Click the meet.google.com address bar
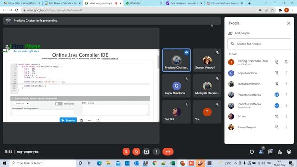The image size is (297, 167). pyautogui.click(x=140, y=10)
